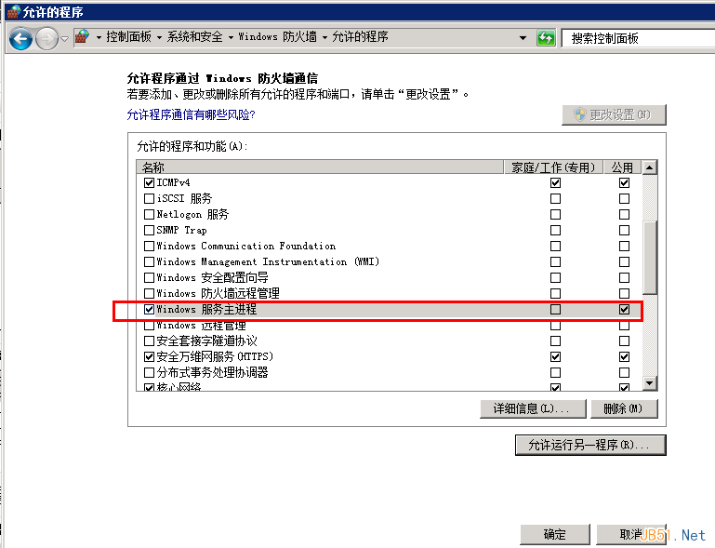This screenshot has width=715, height=548.
Task: Open the address bar history dropdown
Action: (523, 38)
